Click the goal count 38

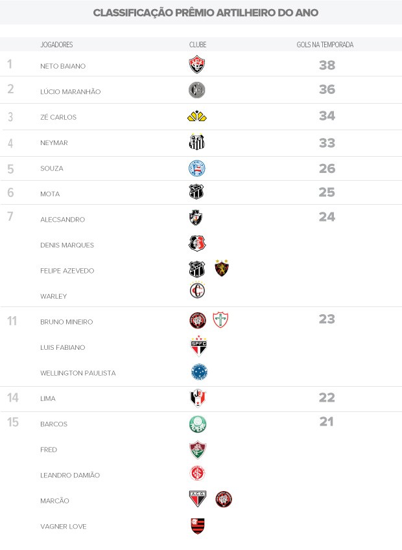click(x=327, y=65)
